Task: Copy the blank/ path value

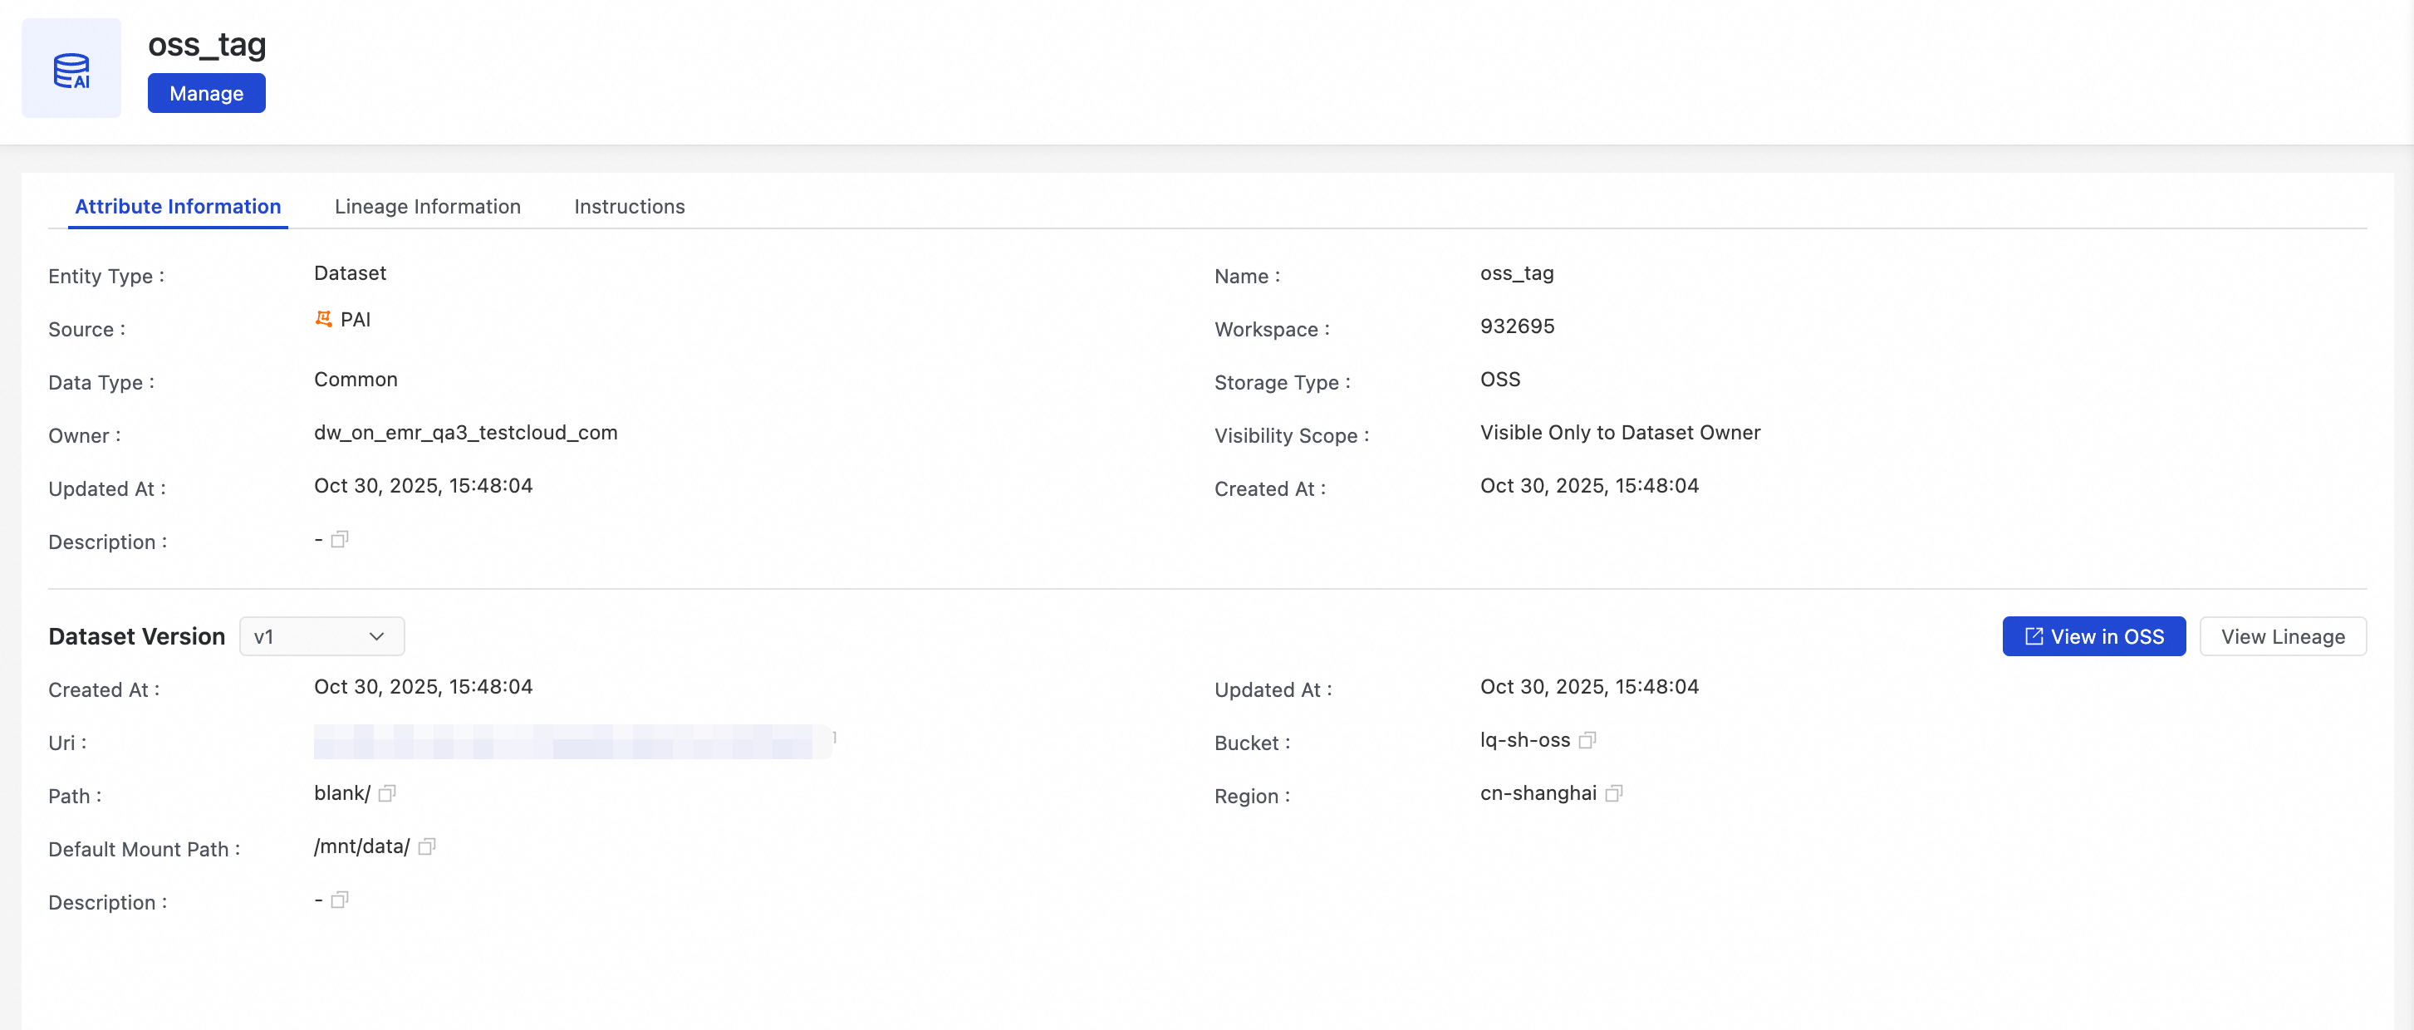Action: [387, 794]
